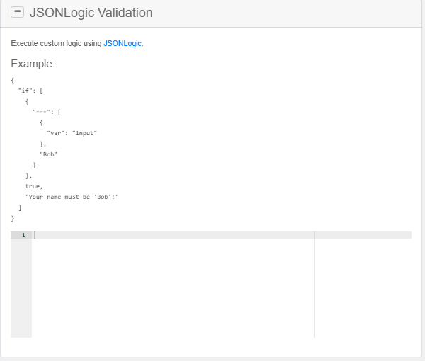
Task: Click the empty gutter below line 1
Action: point(21,290)
